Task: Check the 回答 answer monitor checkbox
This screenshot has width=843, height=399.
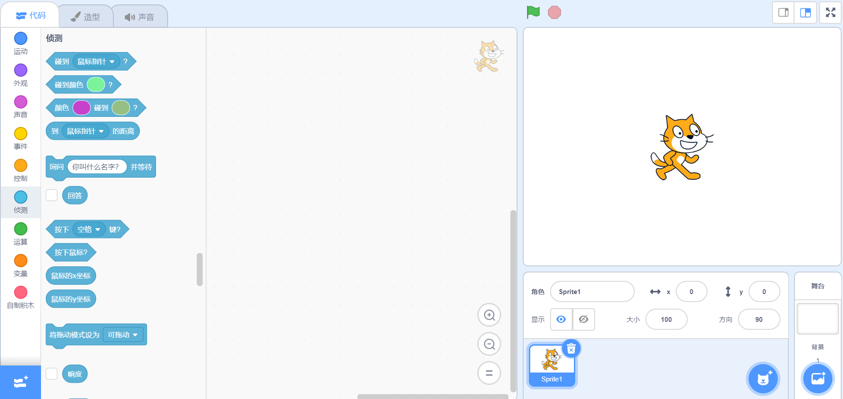Action: 52,195
